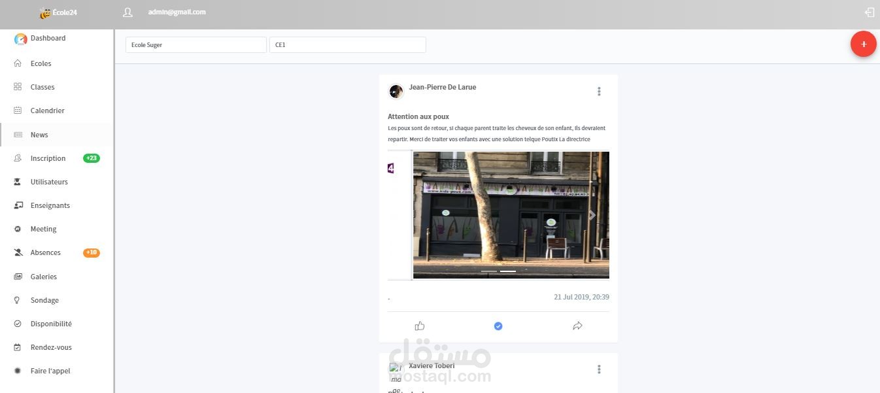The width and height of the screenshot is (880, 393).
Task: Click Jean-Pierre De Larue avatar
Action: click(x=396, y=92)
